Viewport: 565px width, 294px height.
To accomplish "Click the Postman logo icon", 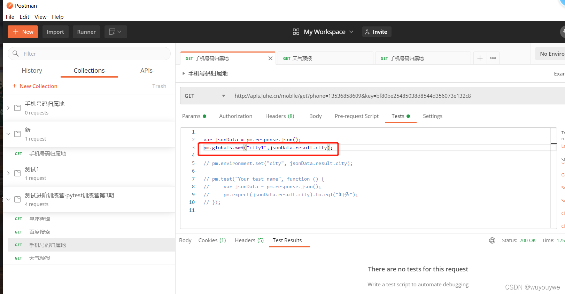I will (x=10, y=6).
